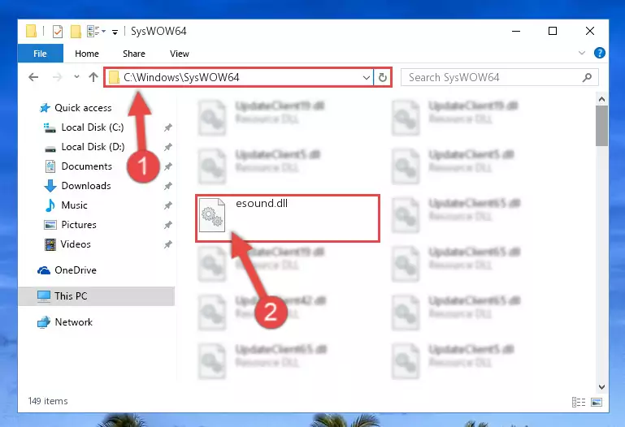The height and width of the screenshot is (427, 625).
Task: Switch to the Share ribbon tab
Action: 134,54
